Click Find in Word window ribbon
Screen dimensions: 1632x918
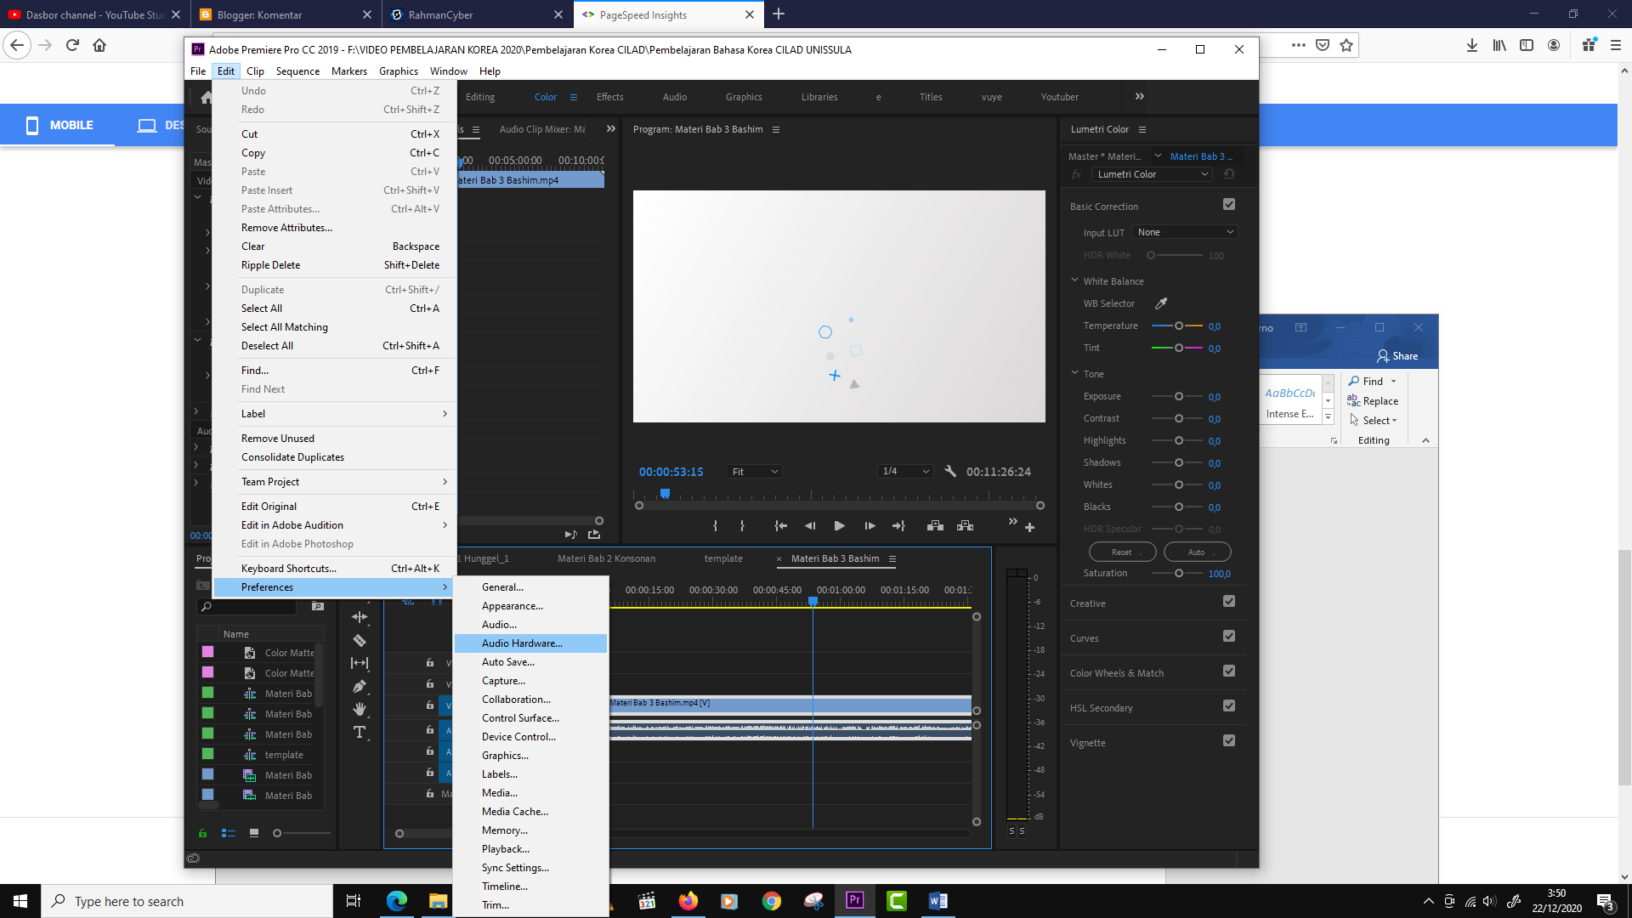(x=1365, y=382)
